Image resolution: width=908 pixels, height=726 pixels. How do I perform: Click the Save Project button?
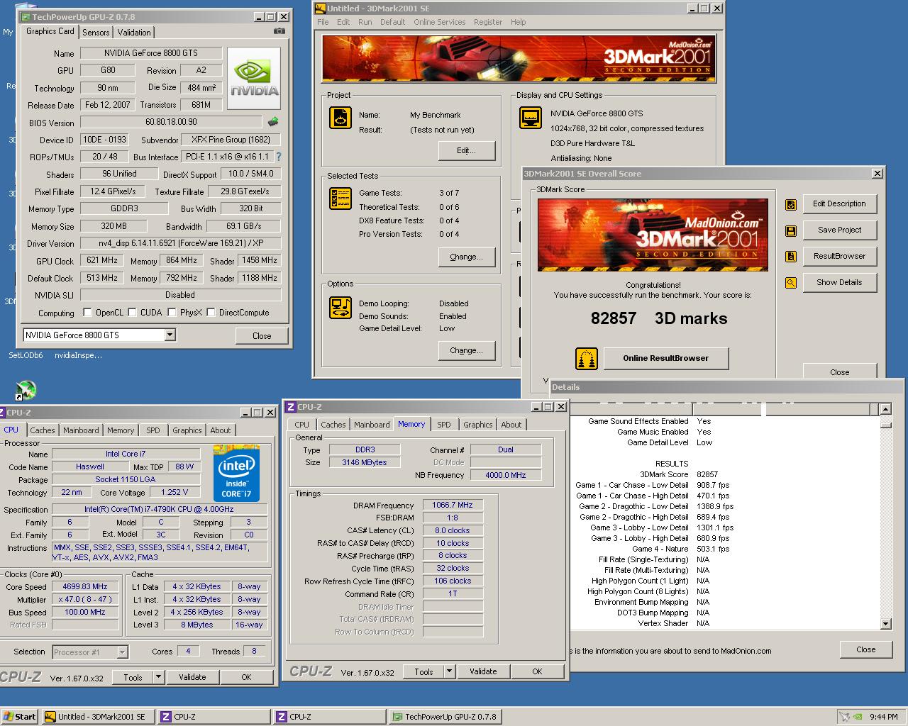point(840,230)
